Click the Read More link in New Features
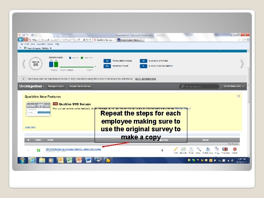 click(x=30, y=127)
